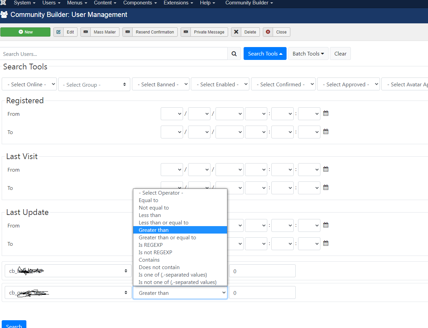
Task: Select 'Is one of (,-separated values)' option
Action: coord(180,275)
